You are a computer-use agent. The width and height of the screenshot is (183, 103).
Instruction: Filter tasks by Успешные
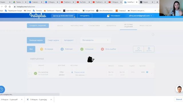click(87, 49)
